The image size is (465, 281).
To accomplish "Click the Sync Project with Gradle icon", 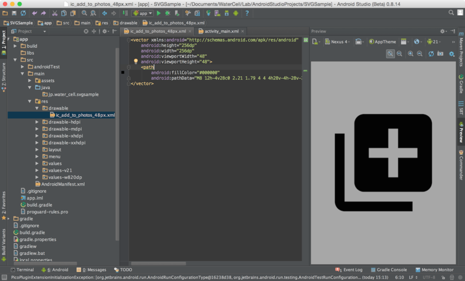I will 209,13.
